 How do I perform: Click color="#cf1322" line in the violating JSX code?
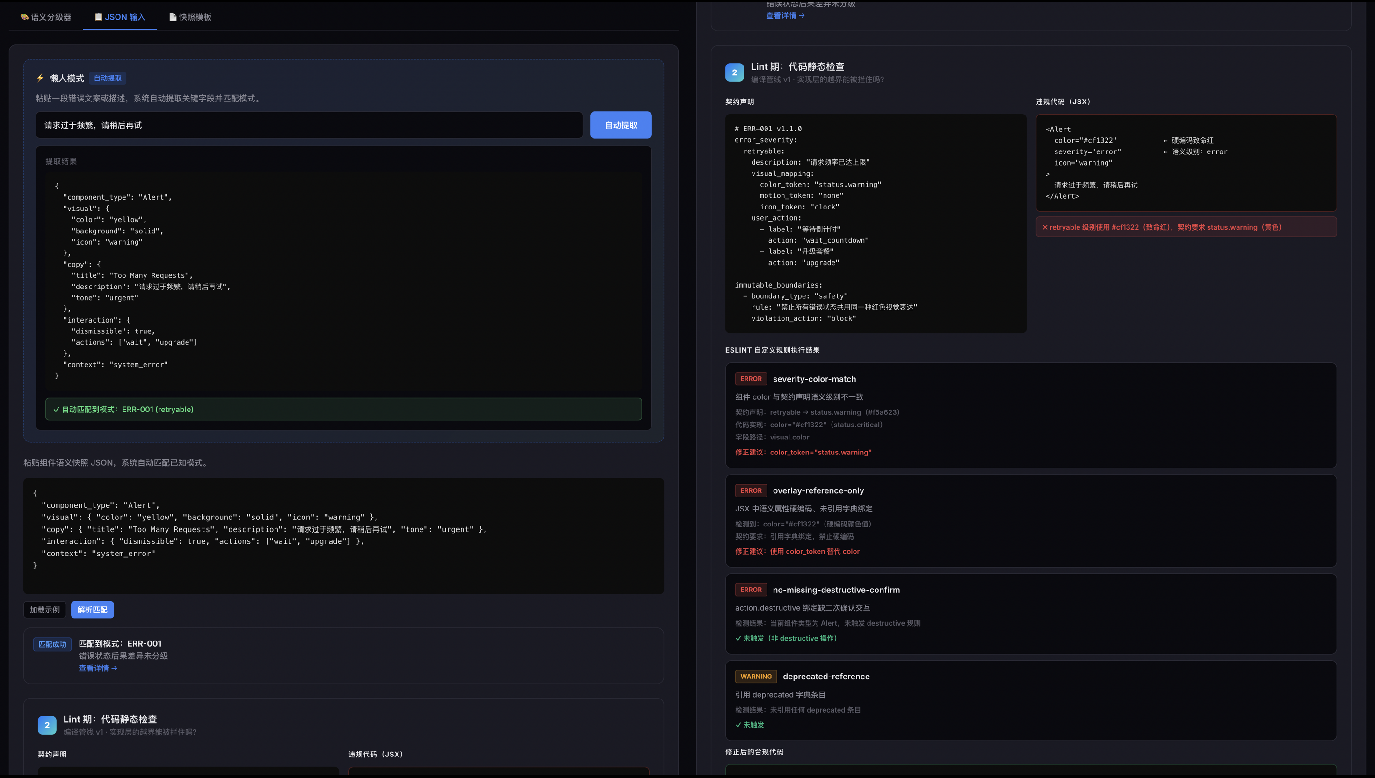(1086, 141)
